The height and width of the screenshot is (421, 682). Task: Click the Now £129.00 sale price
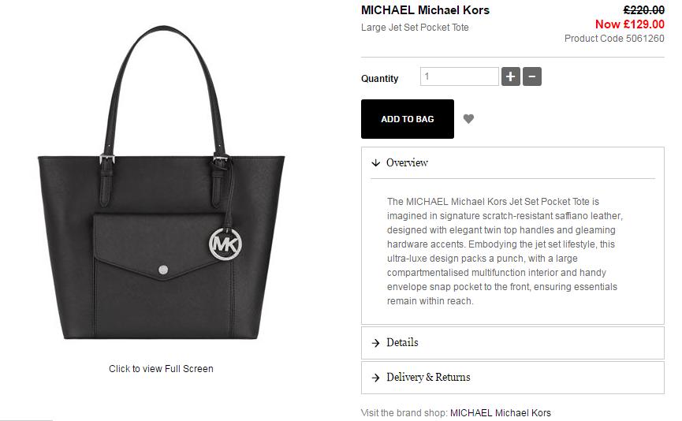click(x=630, y=24)
